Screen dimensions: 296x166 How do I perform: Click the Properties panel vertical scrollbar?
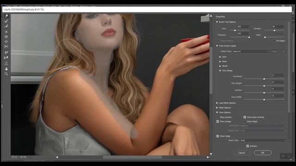click(x=289, y=67)
